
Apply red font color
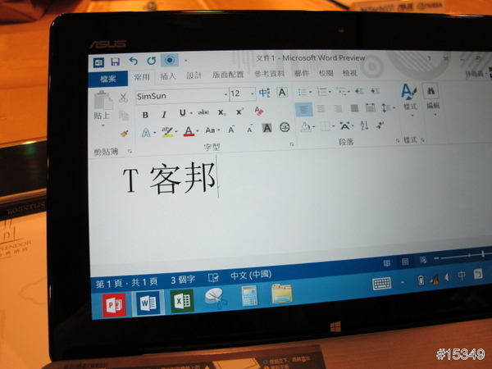(189, 131)
